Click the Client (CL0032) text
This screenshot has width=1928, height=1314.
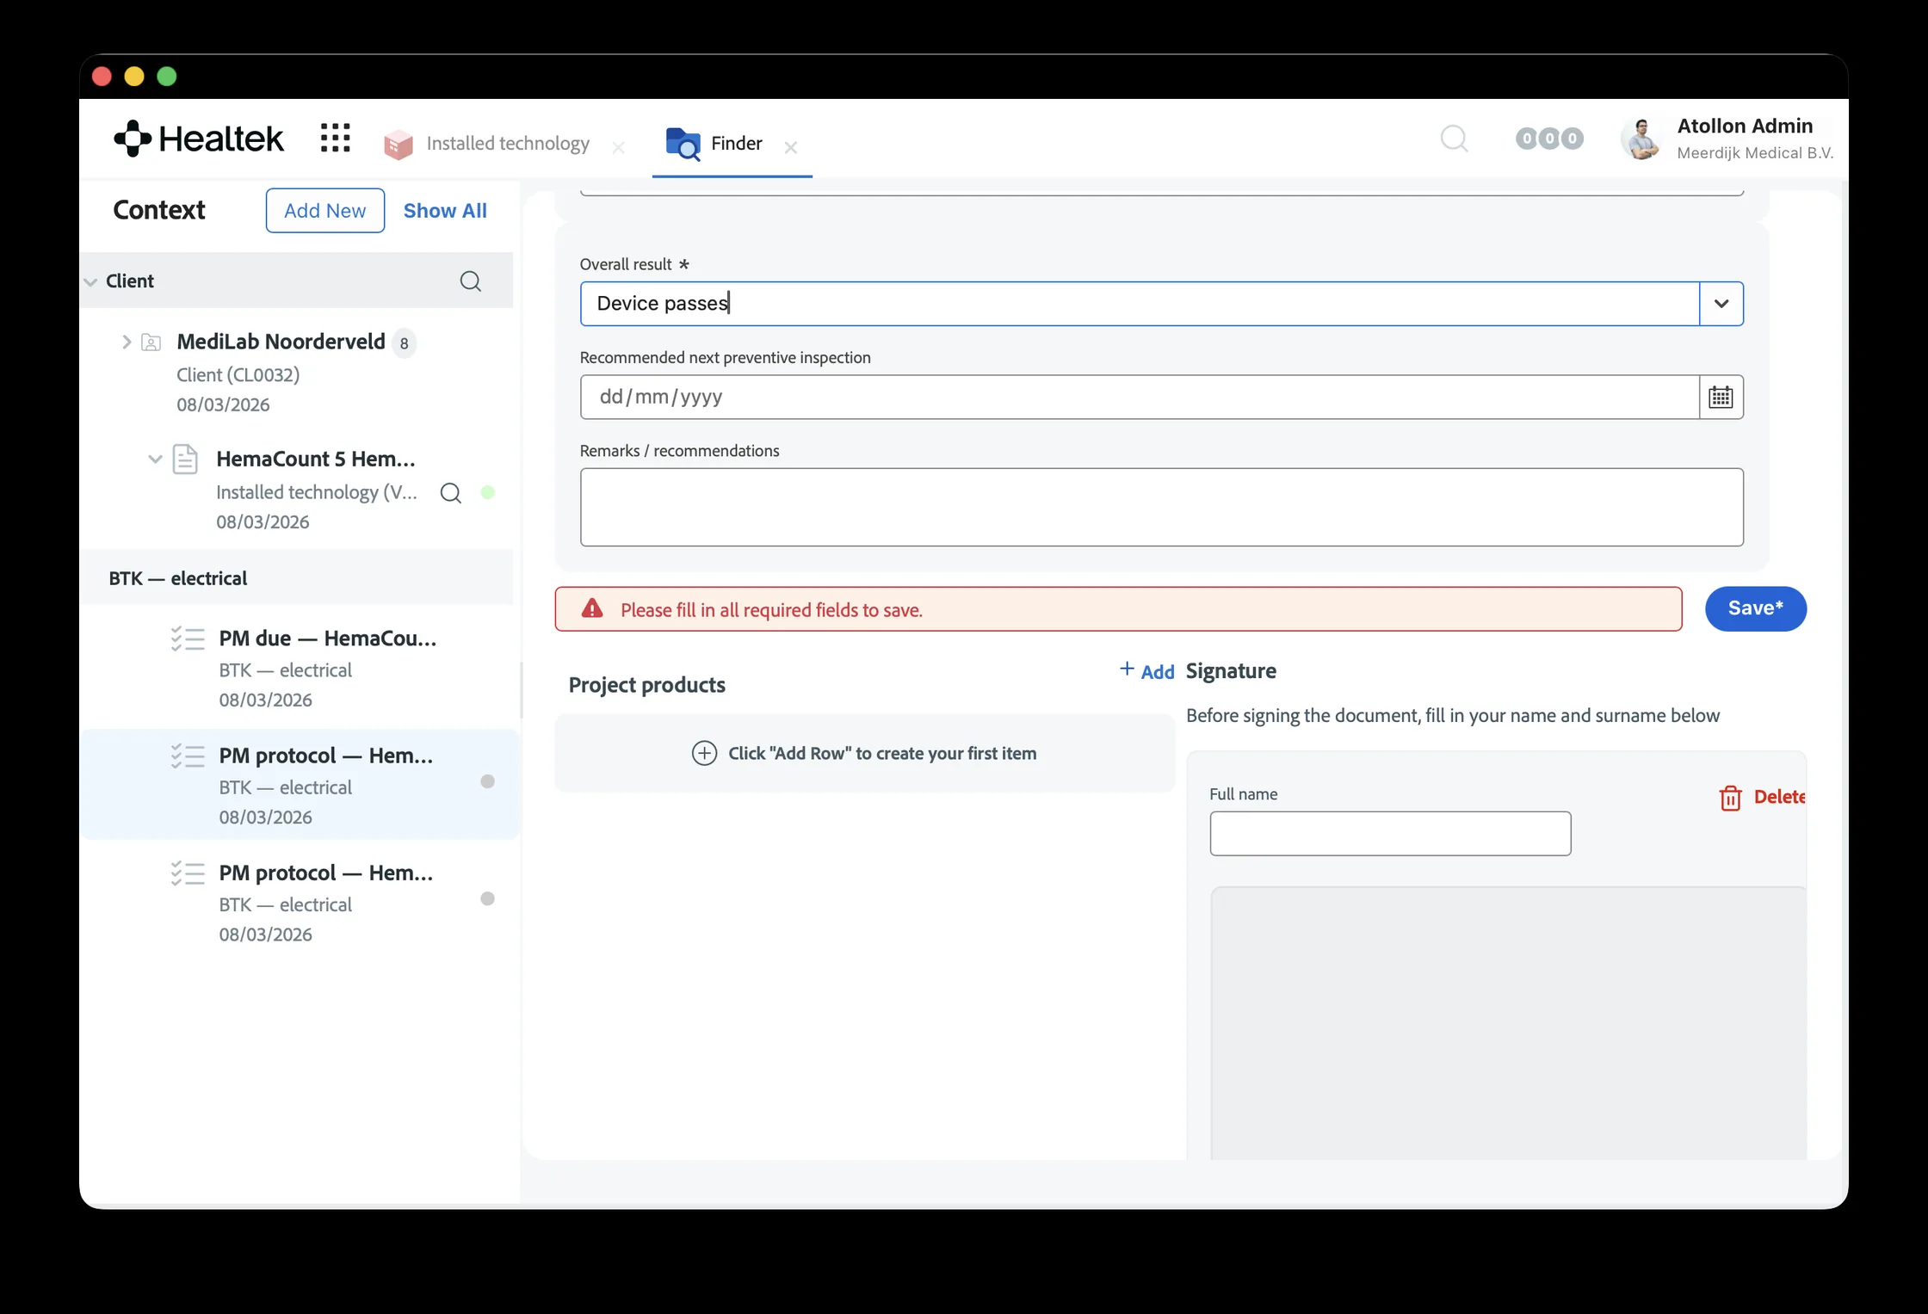(x=238, y=375)
